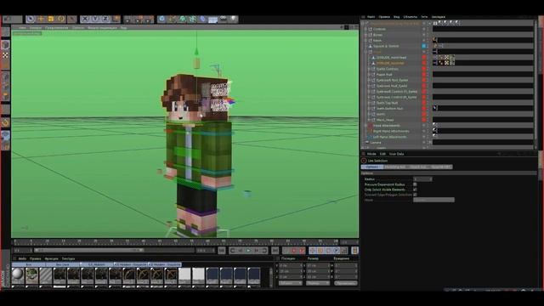544x306 pixels.
Task: Click the undo icon in top toolbar
Action: pos(8,19)
